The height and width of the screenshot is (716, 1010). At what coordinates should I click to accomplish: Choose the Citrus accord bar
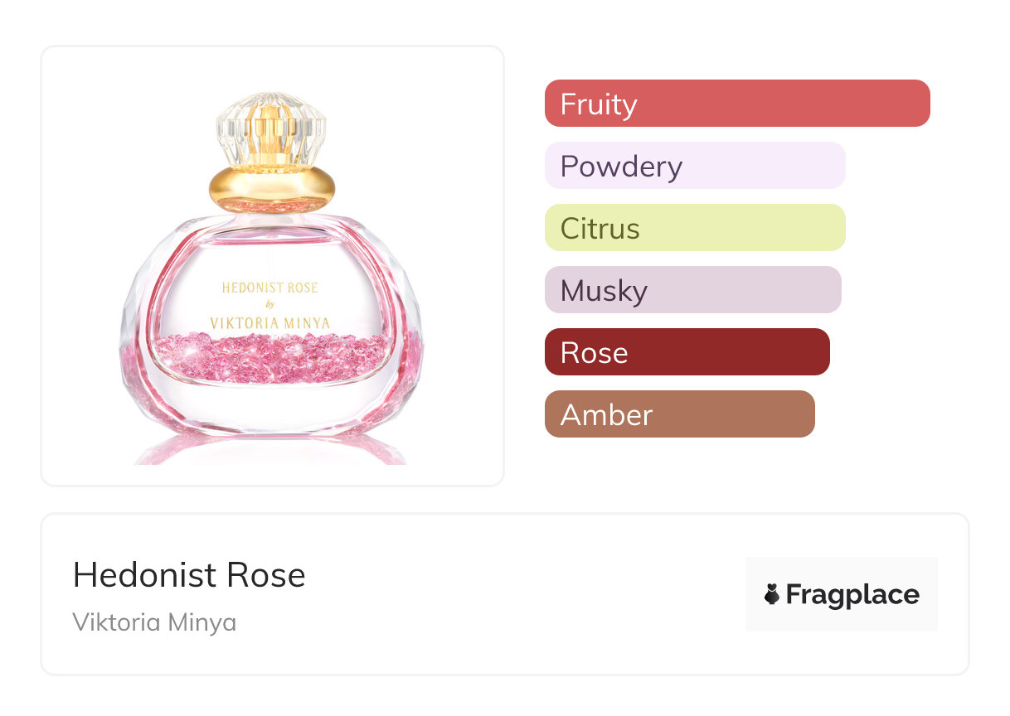[694, 228]
